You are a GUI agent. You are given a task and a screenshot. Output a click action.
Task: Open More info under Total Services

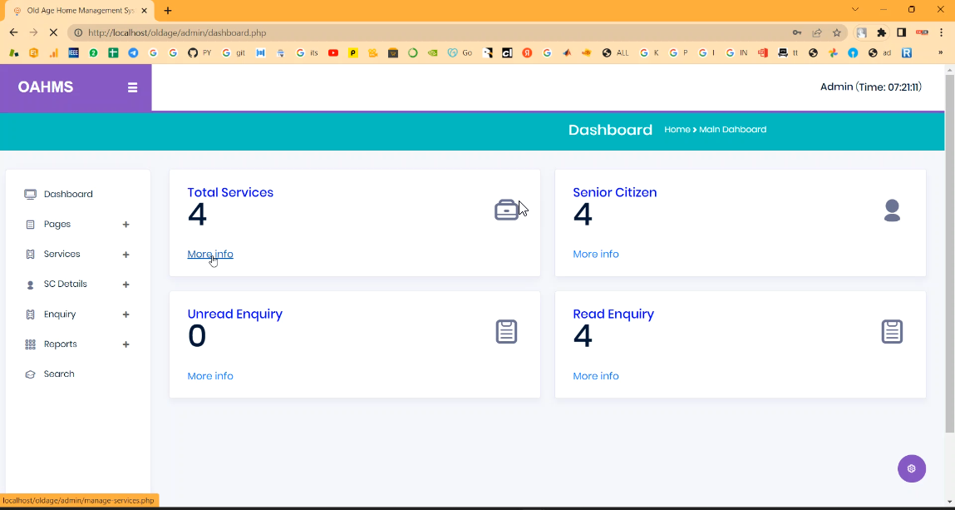tap(210, 255)
